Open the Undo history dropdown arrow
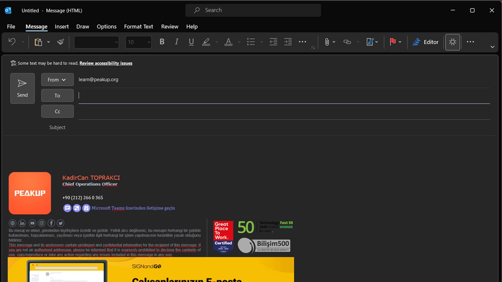502x282 pixels. pos(22,42)
